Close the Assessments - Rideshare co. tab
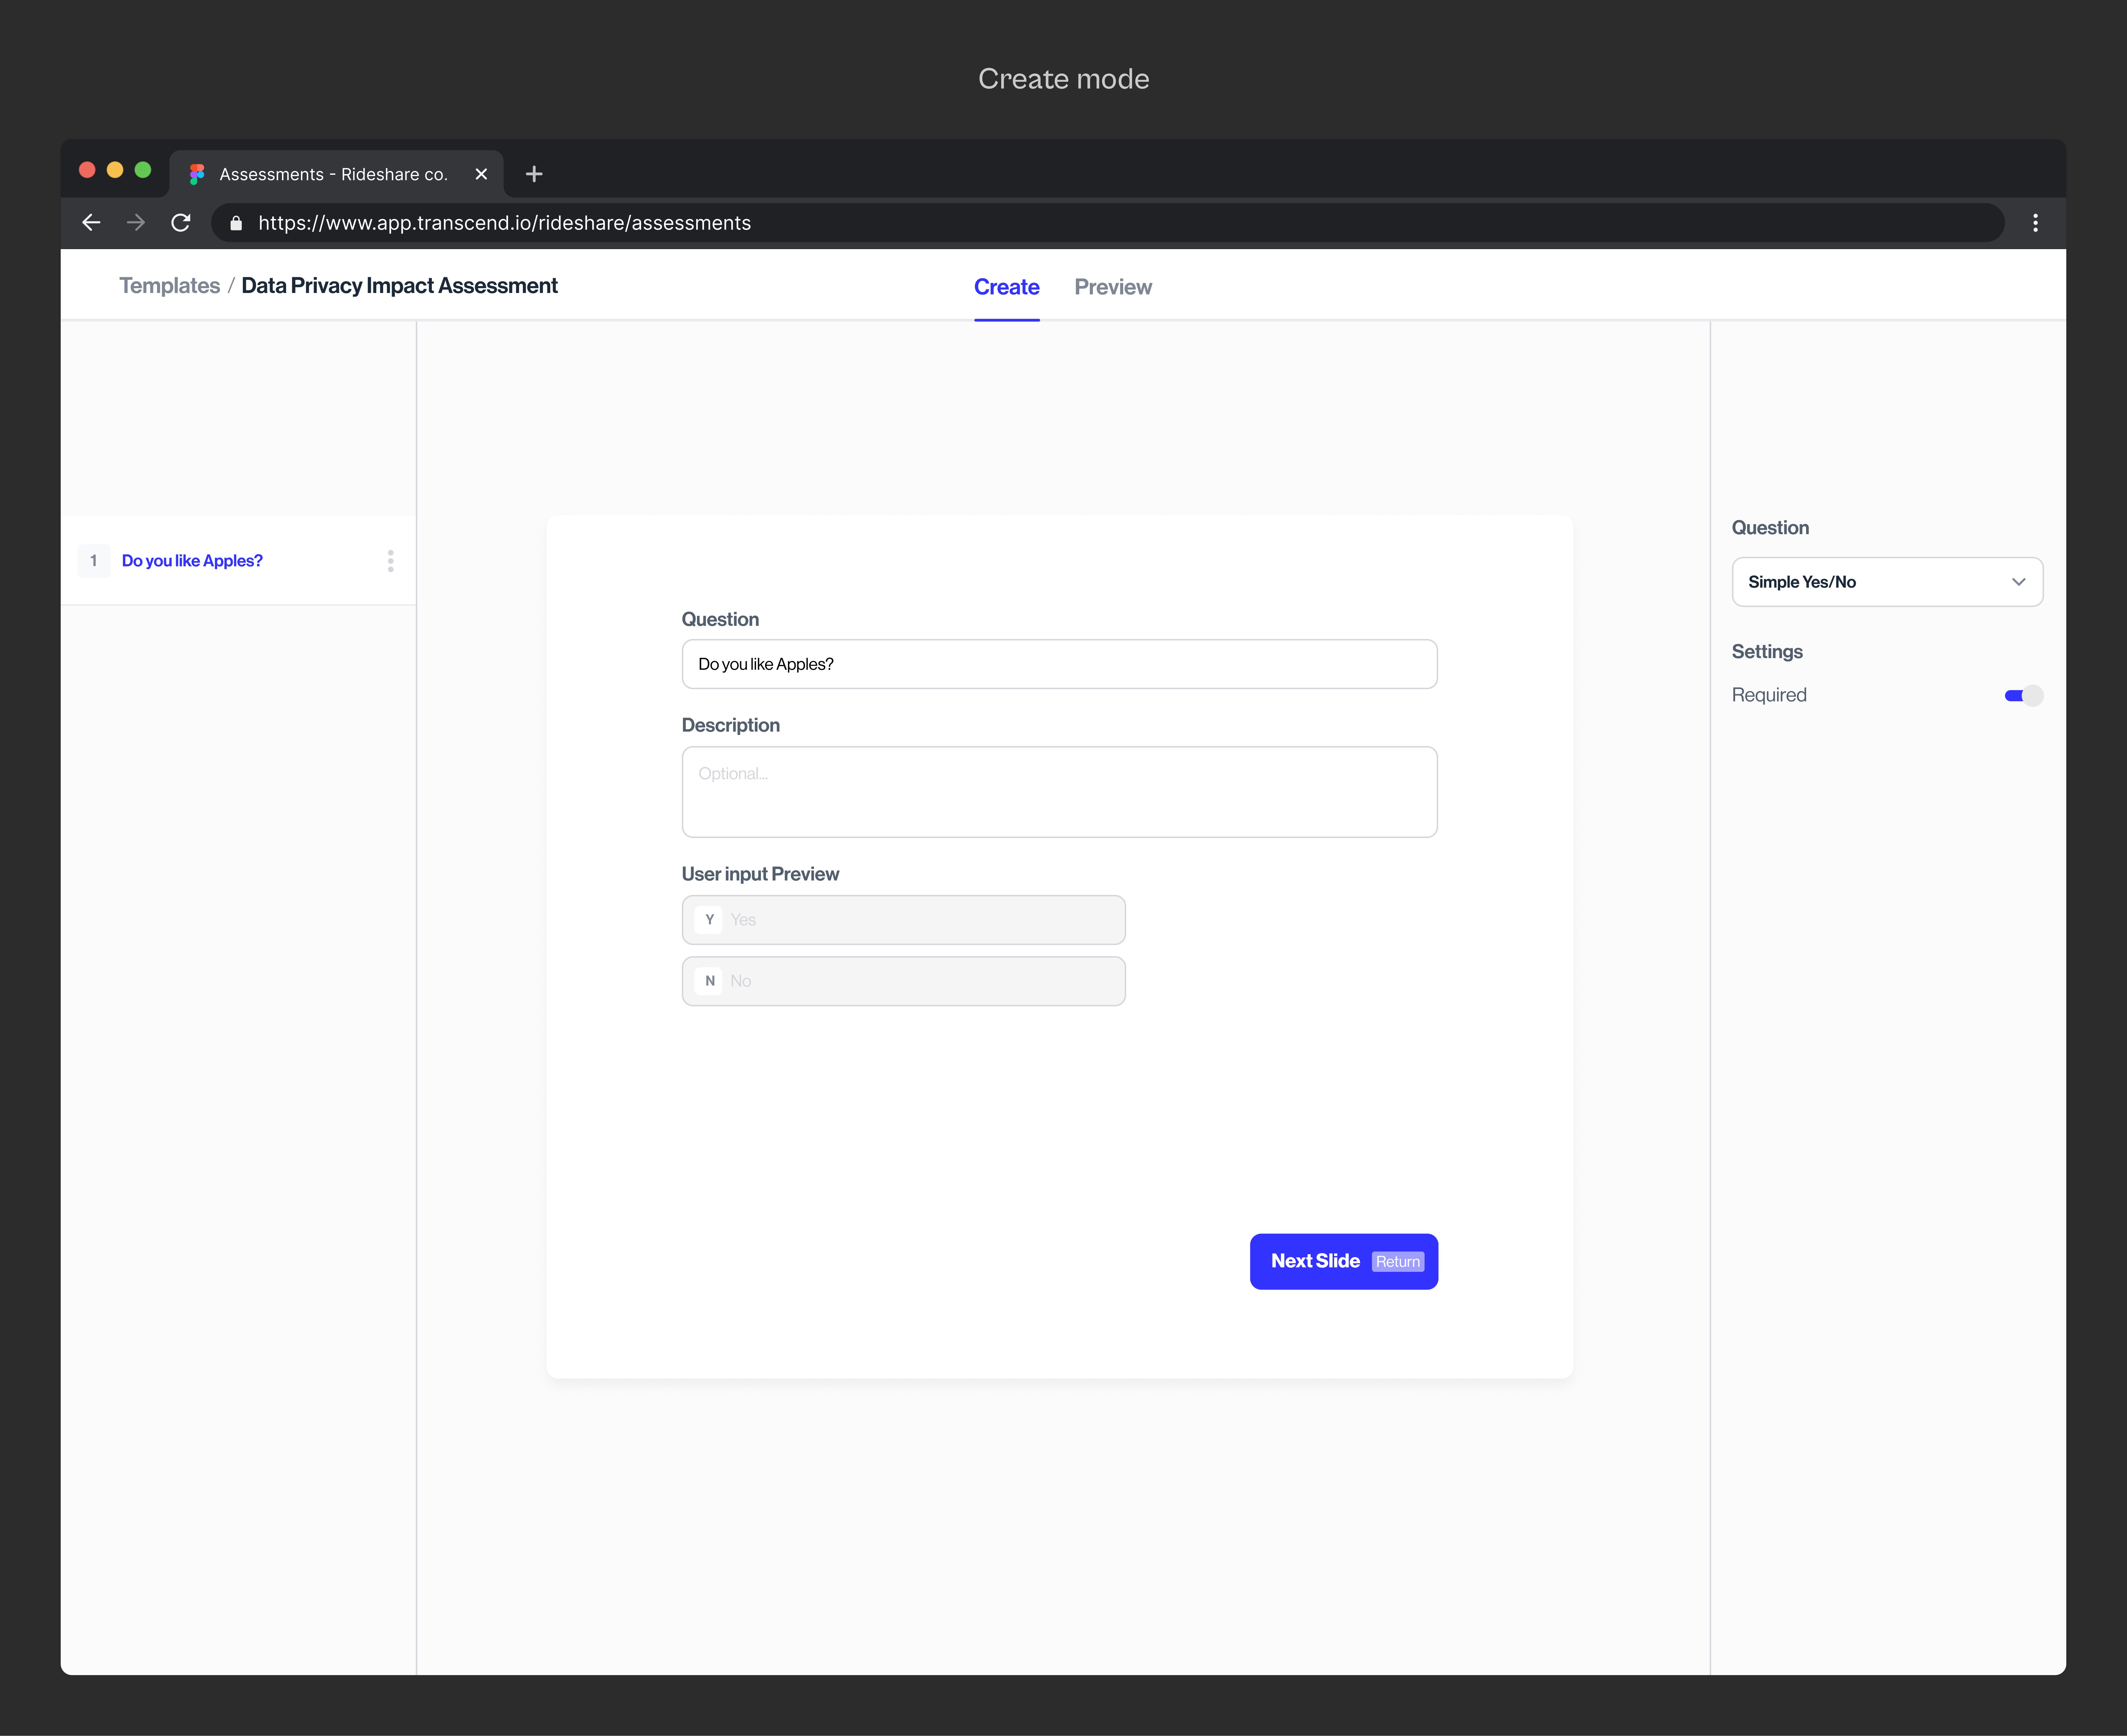This screenshot has width=2127, height=1736. 481,174
